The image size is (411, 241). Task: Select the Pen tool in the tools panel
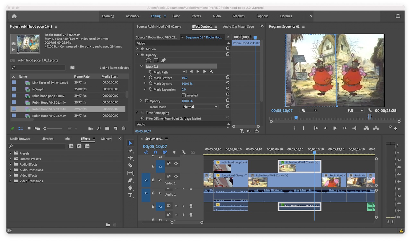point(130,180)
